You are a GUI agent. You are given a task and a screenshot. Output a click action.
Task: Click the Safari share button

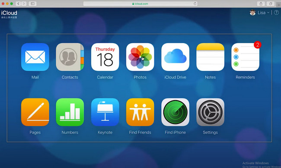(x=261, y=3)
